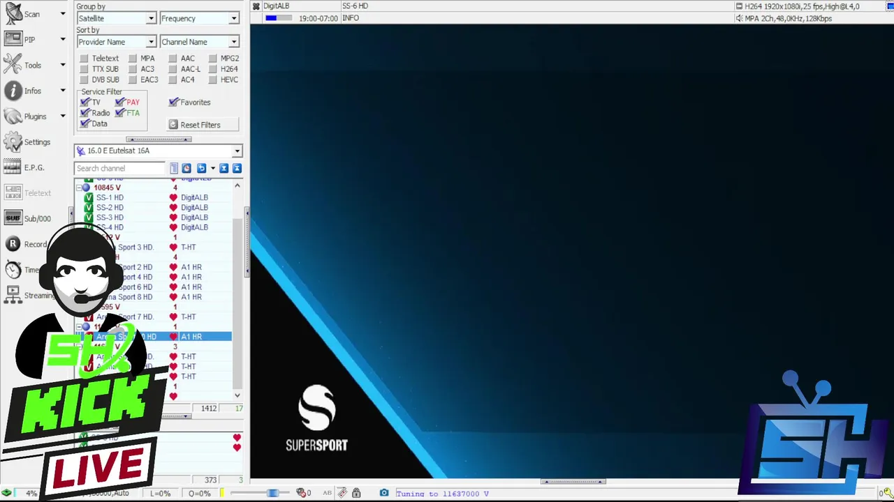Uncheck the PAY service filter
894x502 pixels.
(120, 102)
